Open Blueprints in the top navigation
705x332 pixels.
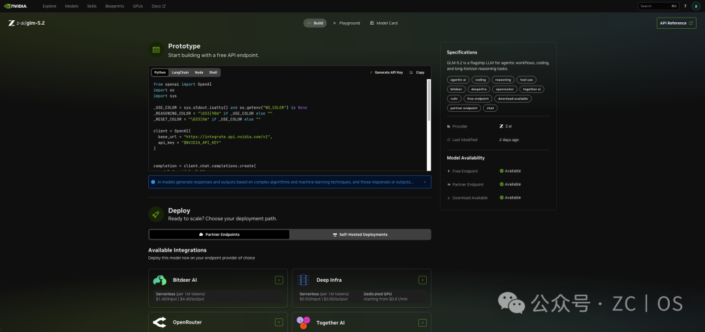click(115, 7)
